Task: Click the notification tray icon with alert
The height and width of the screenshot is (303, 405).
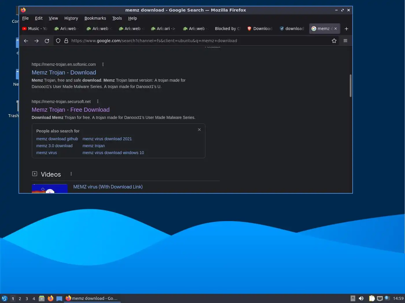Action: pyautogui.click(x=387, y=298)
